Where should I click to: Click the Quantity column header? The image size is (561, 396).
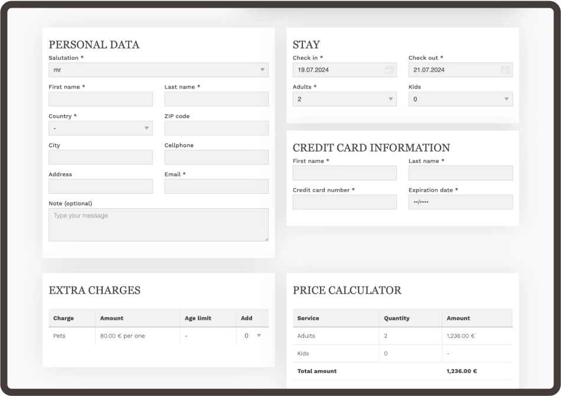coord(396,318)
